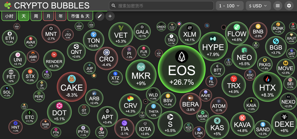Open the 市值 & 天 tab
Image resolution: width=297 pixels, height=139 pixels.
(80, 16)
